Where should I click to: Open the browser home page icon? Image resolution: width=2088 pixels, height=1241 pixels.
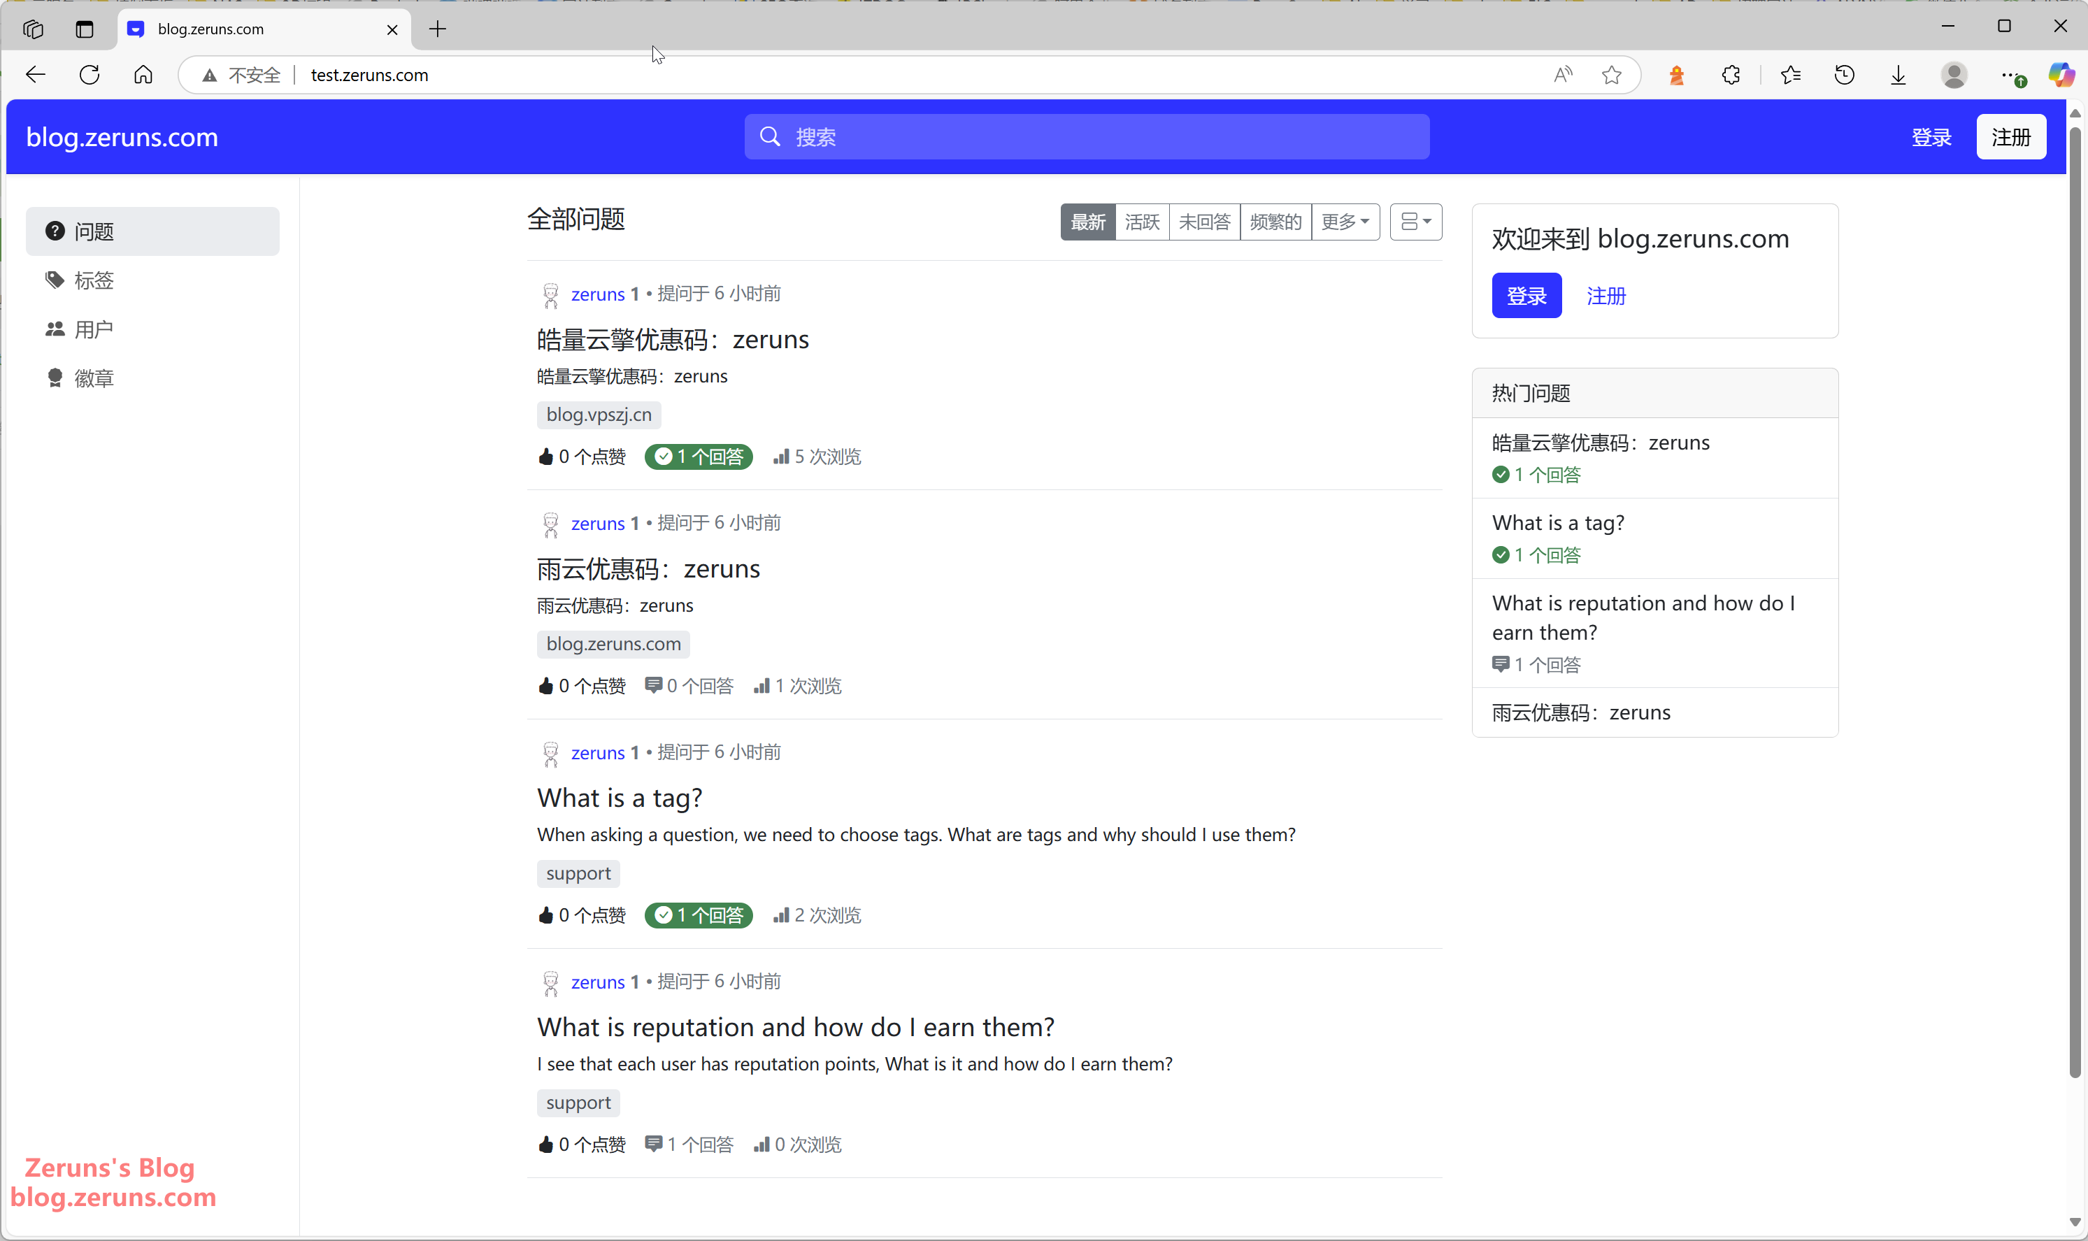[143, 74]
